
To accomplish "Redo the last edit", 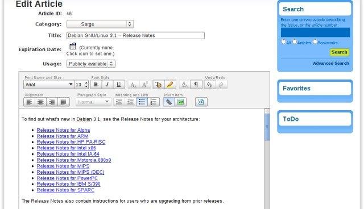I will (221, 85).
